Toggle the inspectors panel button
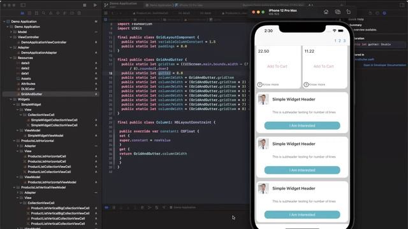The image size is (408, 229). click(x=402, y=5)
